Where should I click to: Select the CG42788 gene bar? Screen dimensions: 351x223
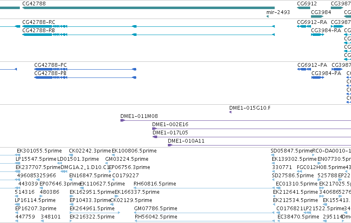point(148,8)
